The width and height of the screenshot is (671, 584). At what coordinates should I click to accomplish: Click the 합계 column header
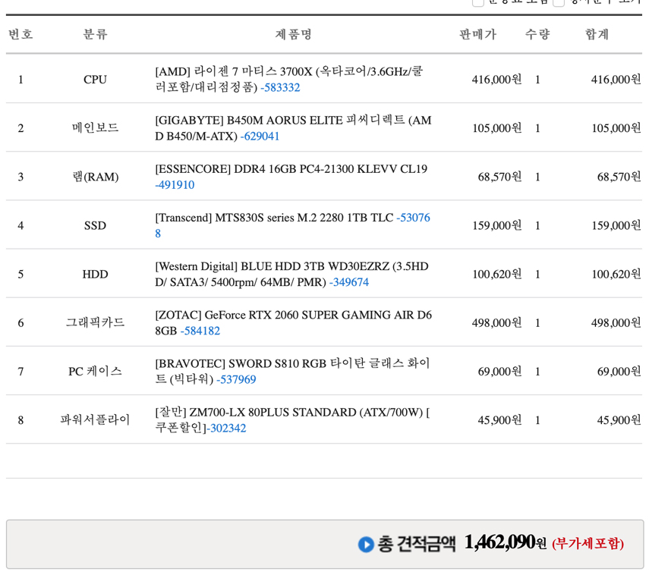pos(597,34)
